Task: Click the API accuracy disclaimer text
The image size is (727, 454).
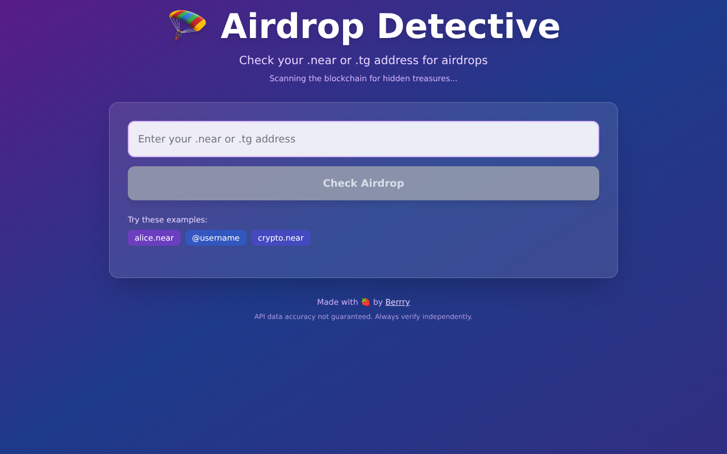Action: [363, 317]
